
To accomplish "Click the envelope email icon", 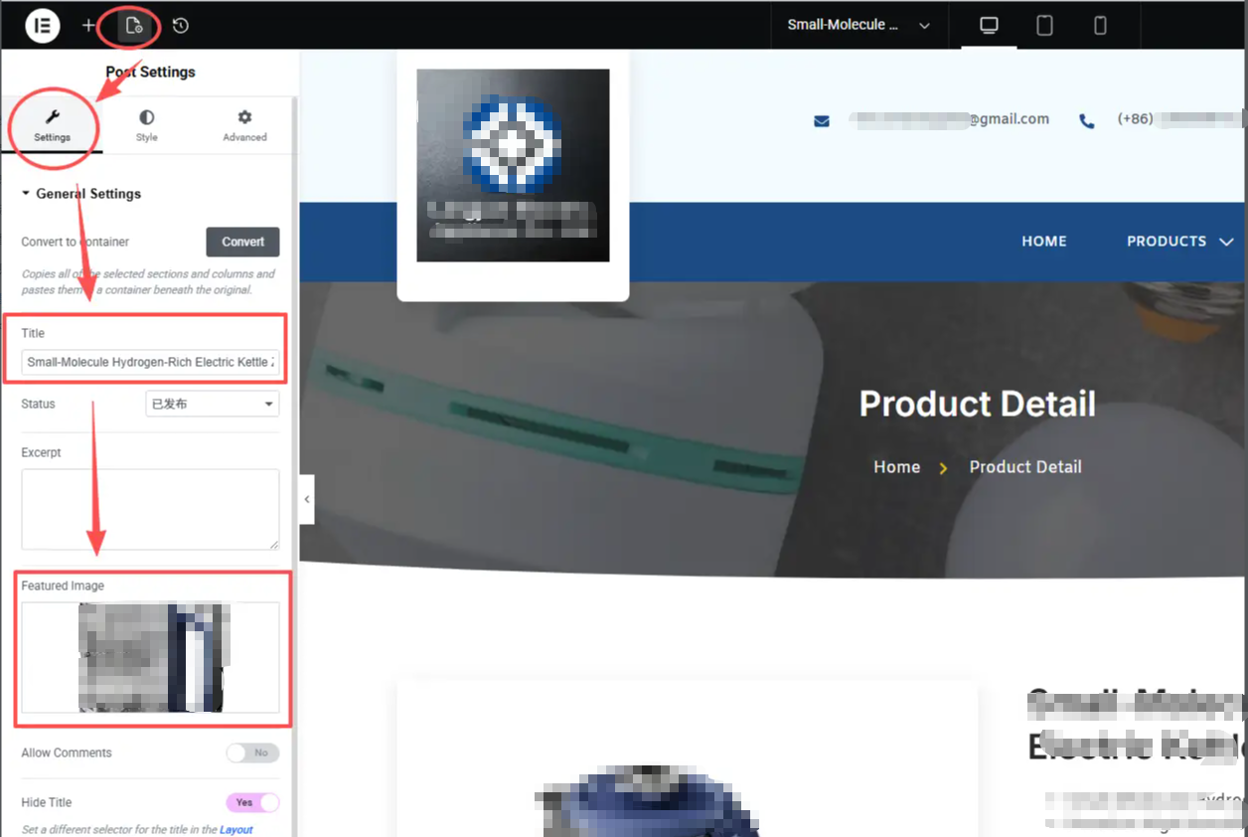I will (822, 121).
